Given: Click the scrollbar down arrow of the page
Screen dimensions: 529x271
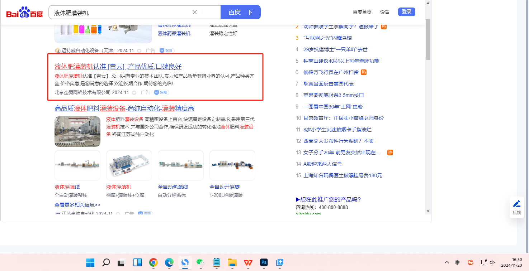Looking at the screenshot, I should (428, 211).
